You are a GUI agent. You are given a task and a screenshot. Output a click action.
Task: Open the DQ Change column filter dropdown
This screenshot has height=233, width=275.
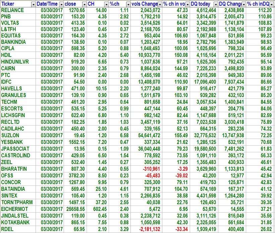click(x=243, y=4)
